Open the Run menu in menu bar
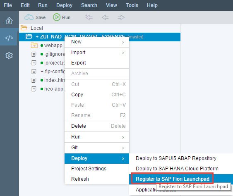 tap(43, 5)
